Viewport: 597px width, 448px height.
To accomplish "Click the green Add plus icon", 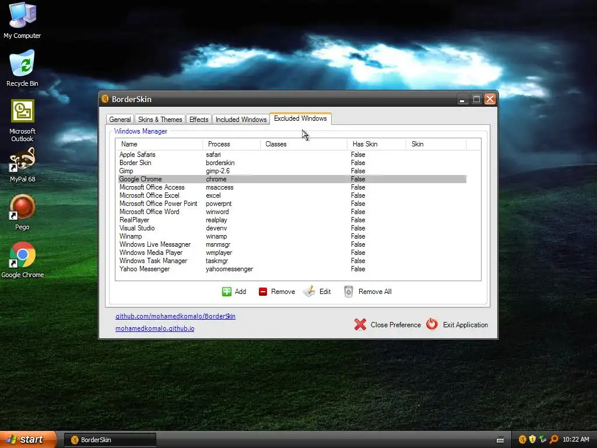I will [227, 292].
